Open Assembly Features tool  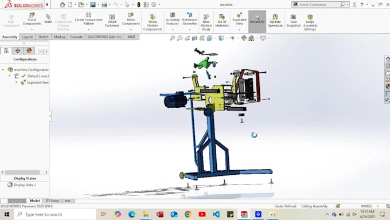point(173,19)
